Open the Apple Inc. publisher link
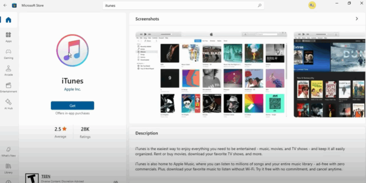The height and width of the screenshot is (183, 366). tap(72, 89)
